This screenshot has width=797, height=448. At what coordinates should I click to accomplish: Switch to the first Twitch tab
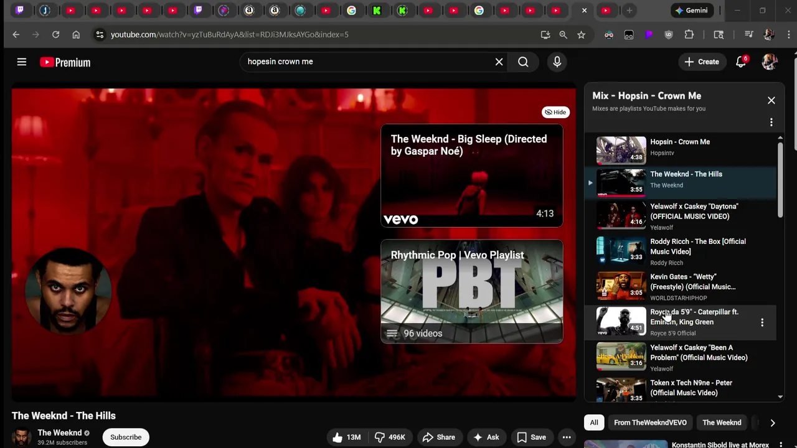point(20,10)
